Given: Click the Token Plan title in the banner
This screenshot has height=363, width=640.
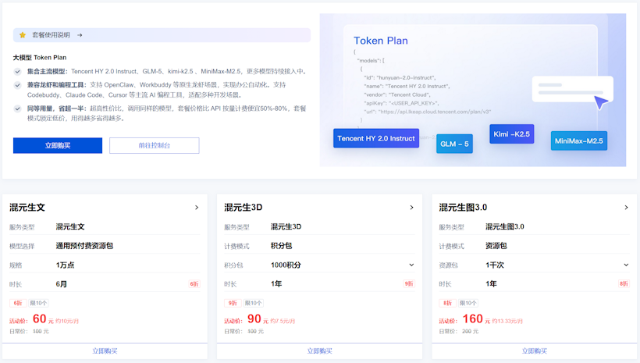Looking at the screenshot, I should [x=380, y=41].
